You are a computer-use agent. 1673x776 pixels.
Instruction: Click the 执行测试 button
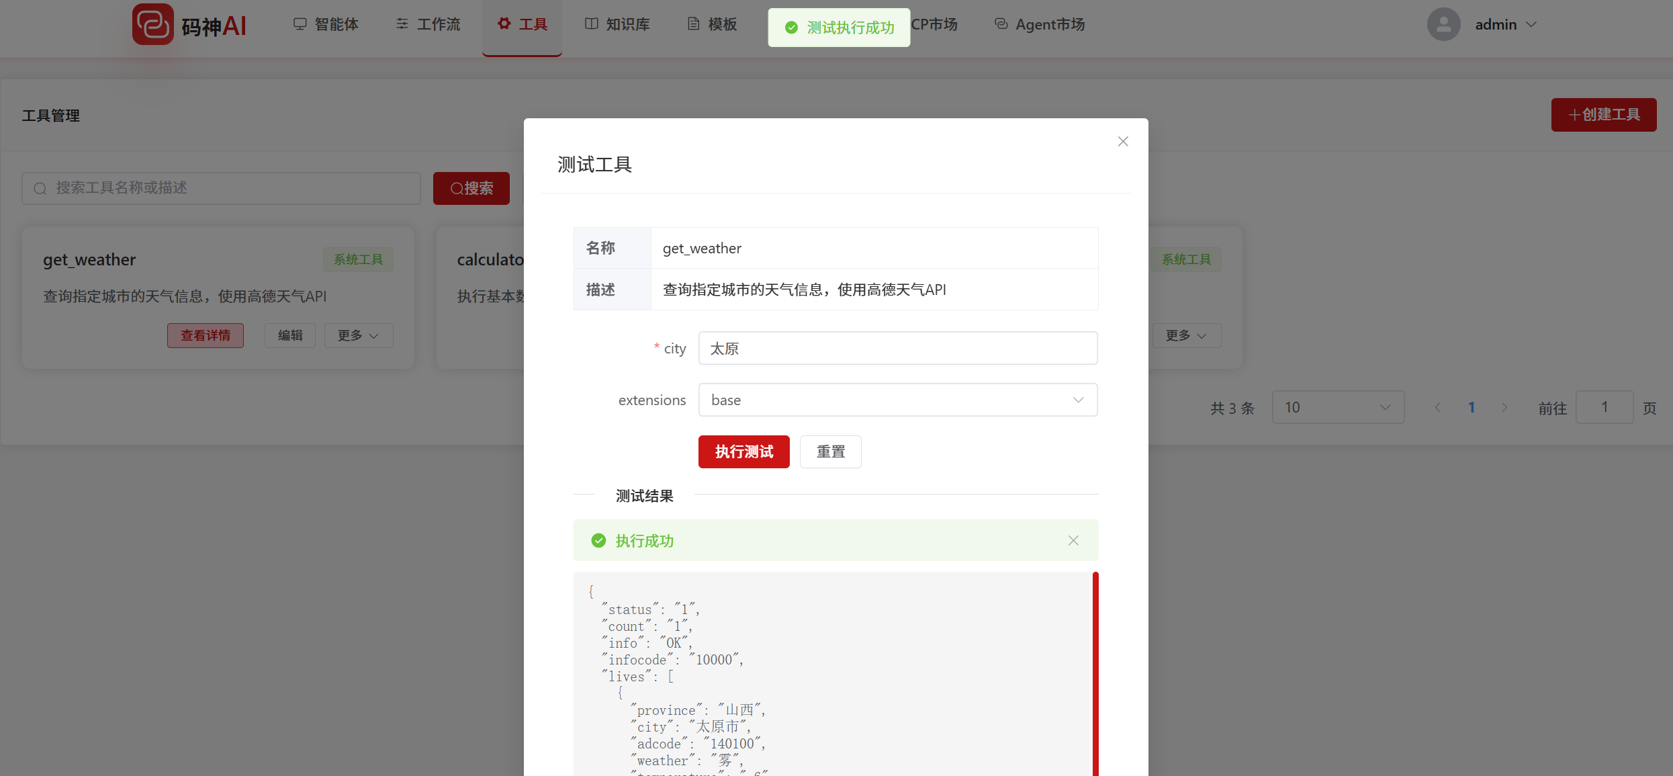tap(743, 452)
